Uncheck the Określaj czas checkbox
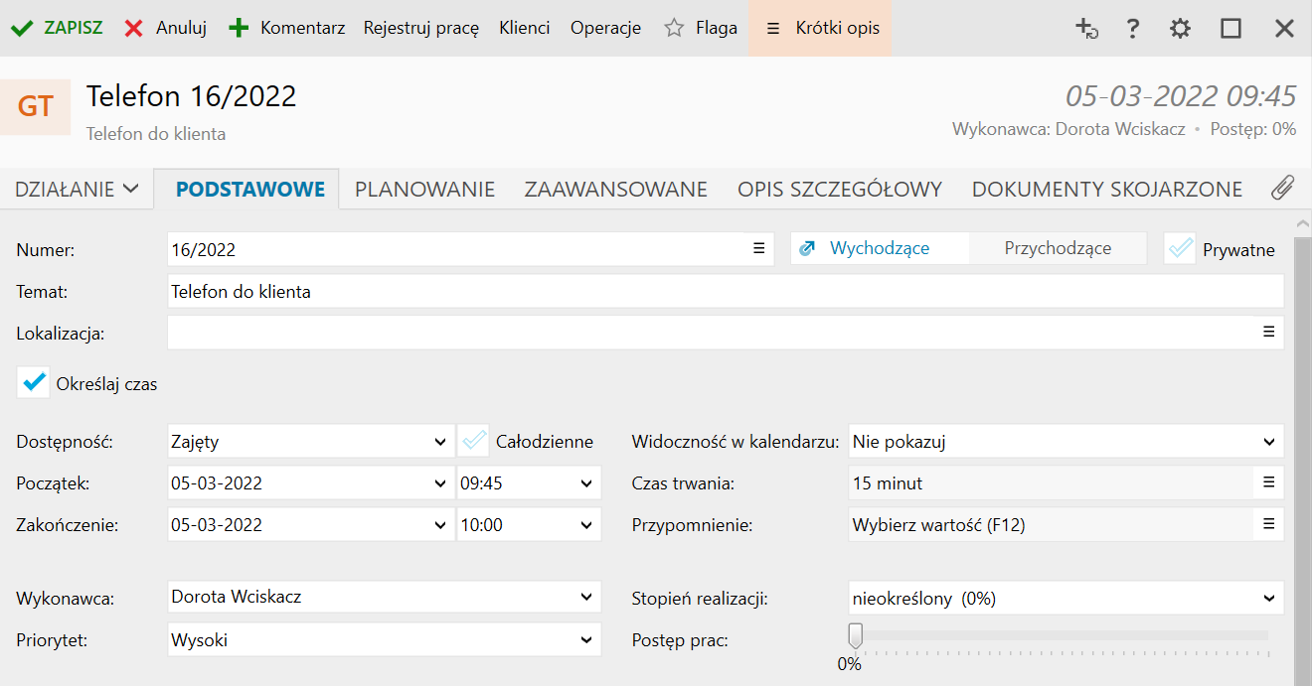1312x686 pixels. pos(34,383)
